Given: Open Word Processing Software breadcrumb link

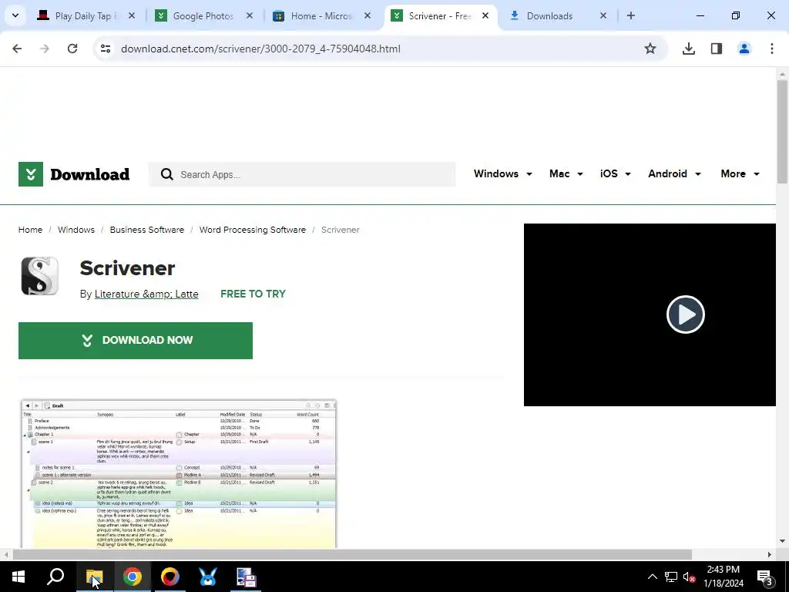Looking at the screenshot, I should click(x=253, y=230).
